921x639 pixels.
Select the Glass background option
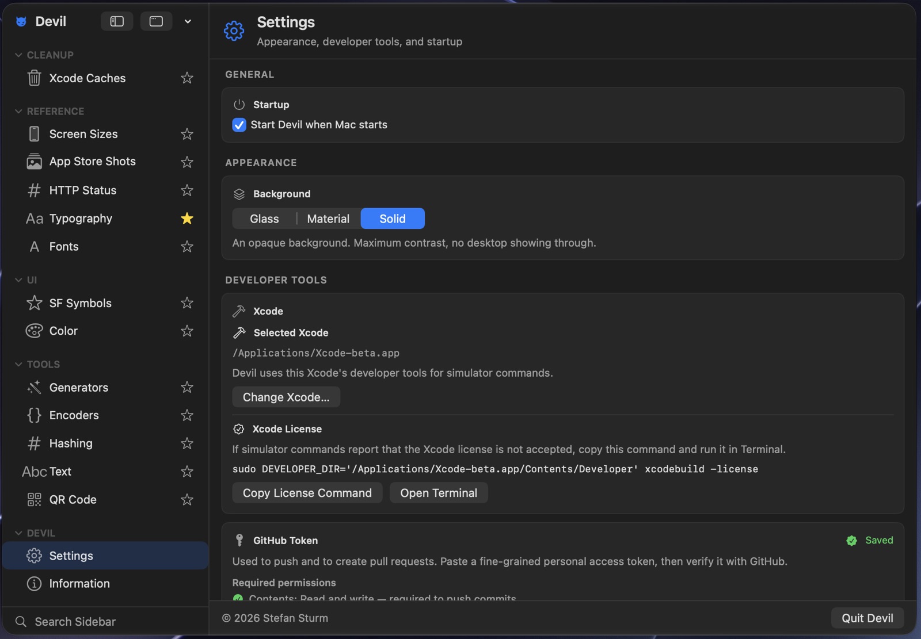coord(264,219)
